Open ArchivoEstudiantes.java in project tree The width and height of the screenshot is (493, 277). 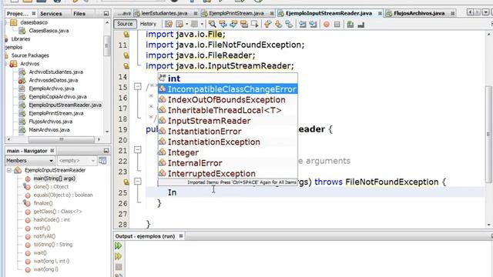55,72
